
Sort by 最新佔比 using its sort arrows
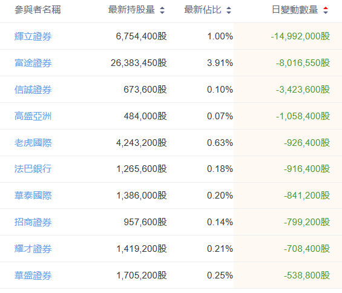(x=229, y=10)
